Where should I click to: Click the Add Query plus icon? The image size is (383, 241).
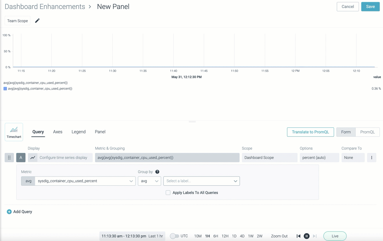9,212
